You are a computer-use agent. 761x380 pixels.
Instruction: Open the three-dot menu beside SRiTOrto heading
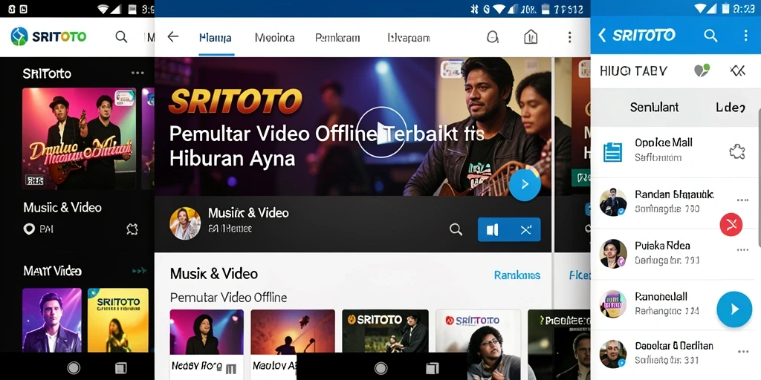tap(137, 73)
